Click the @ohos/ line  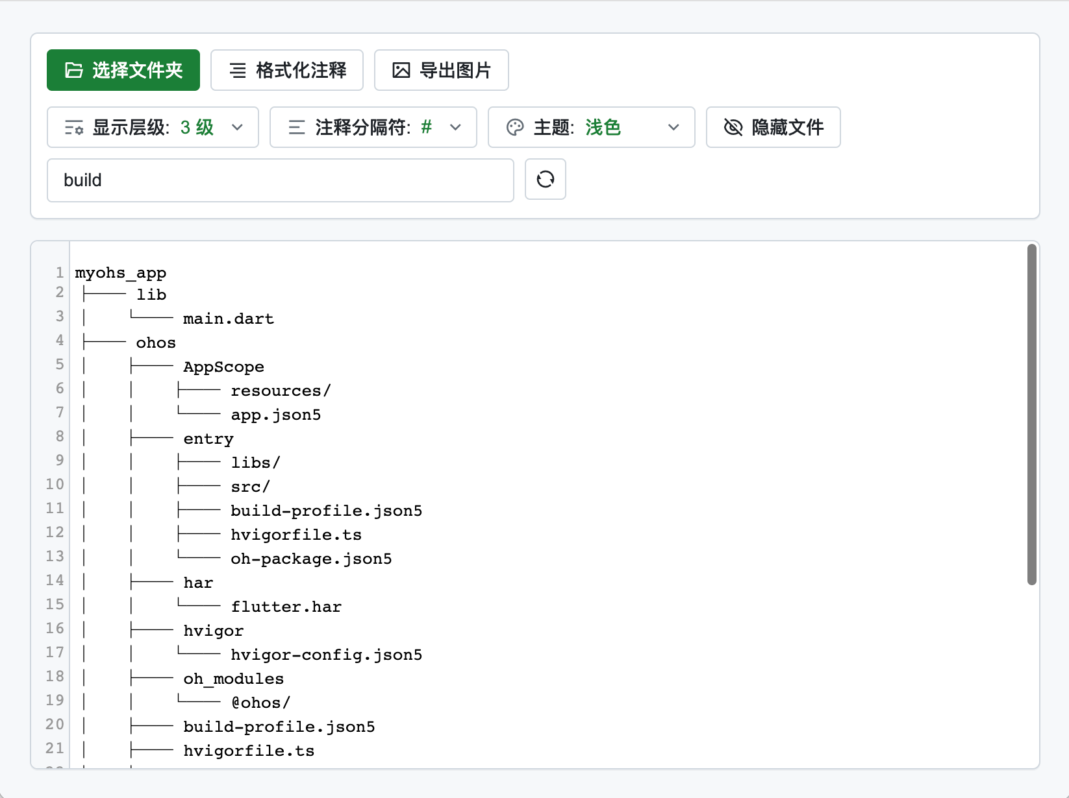coord(261,703)
